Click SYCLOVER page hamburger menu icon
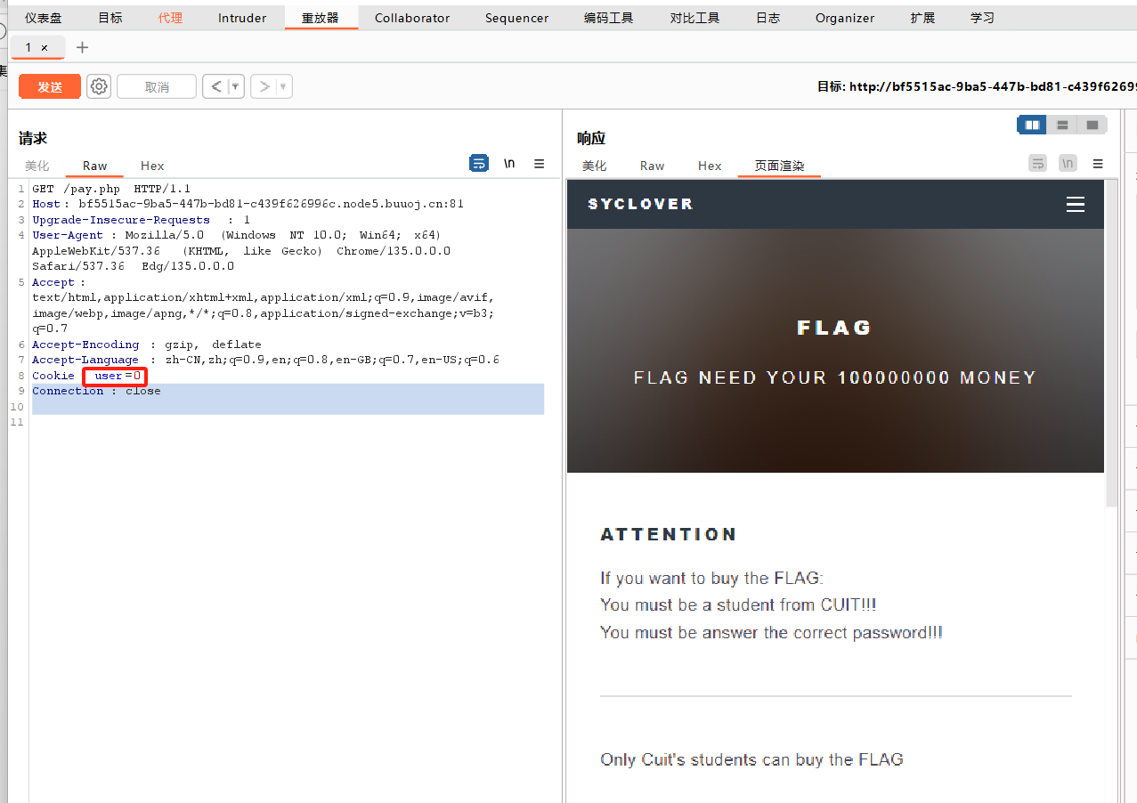 [1075, 205]
